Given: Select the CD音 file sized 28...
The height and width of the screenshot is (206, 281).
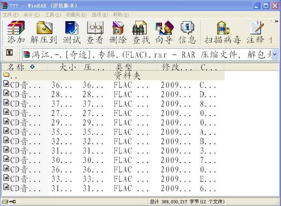Looking at the screenshot, I should click(x=113, y=94).
